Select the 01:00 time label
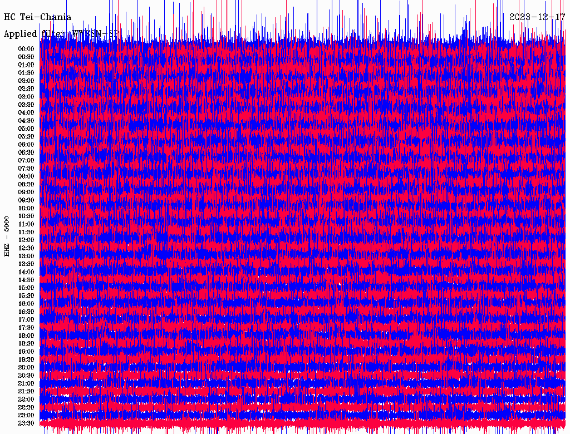The height and width of the screenshot is (434, 570). point(26,65)
